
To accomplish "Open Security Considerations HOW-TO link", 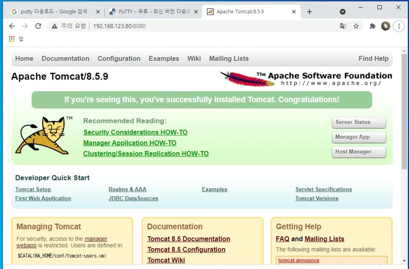I will tap(135, 132).
